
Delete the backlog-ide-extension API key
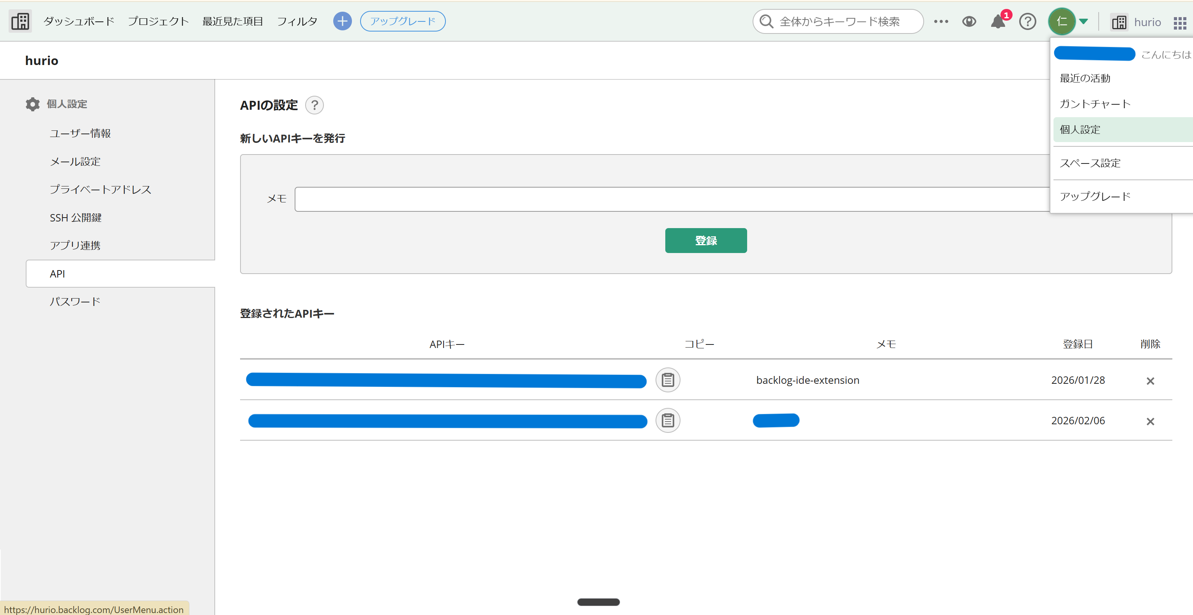point(1151,381)
